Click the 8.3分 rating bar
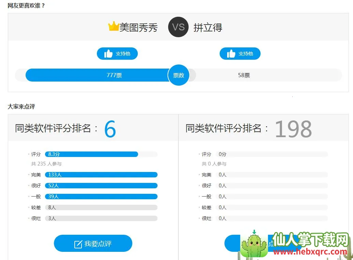 [x=92, y=154]
